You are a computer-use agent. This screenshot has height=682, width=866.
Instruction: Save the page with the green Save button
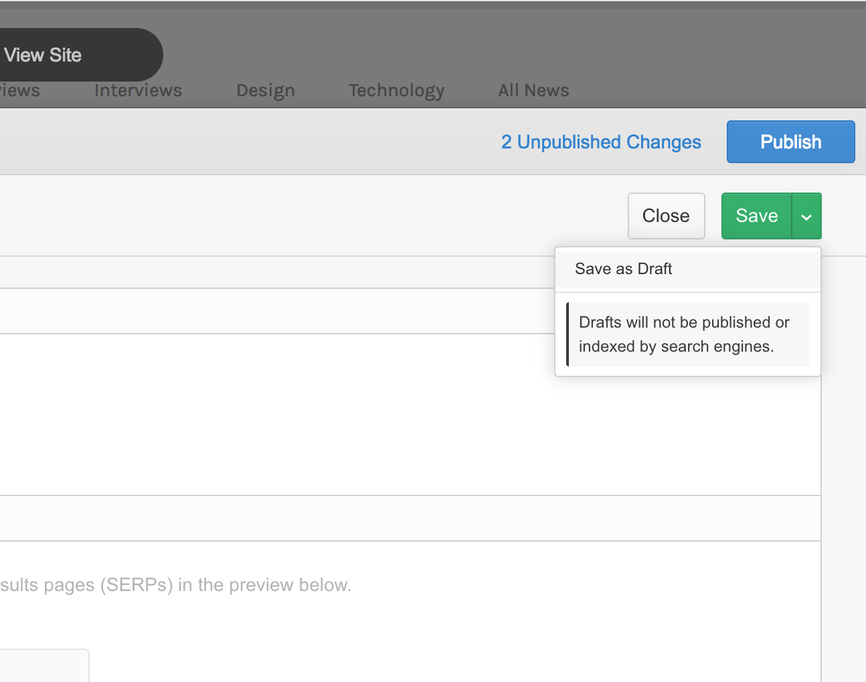point(756,215)
